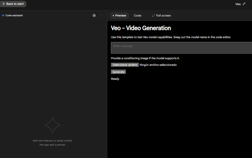Screen dimensions: 252x158
Task: Click the Ready status text
Action: (115, 79)
